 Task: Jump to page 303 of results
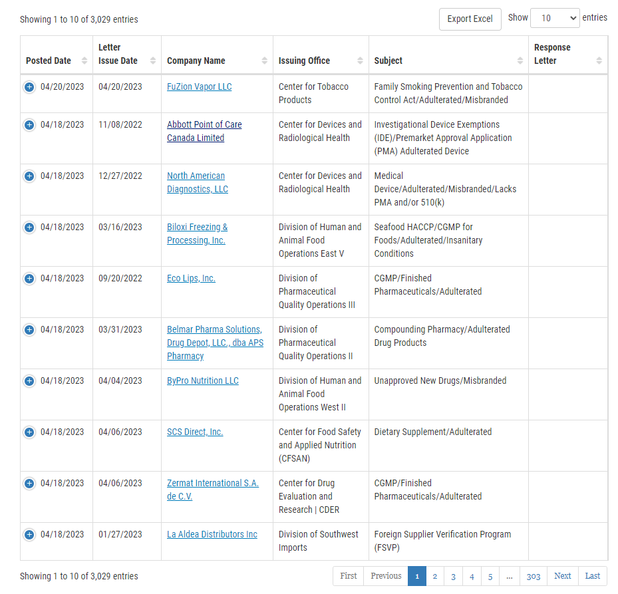pyautogui.click(x=534, y=576)
